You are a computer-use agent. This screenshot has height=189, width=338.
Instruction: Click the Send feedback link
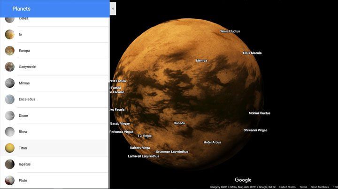click(320, 187)
